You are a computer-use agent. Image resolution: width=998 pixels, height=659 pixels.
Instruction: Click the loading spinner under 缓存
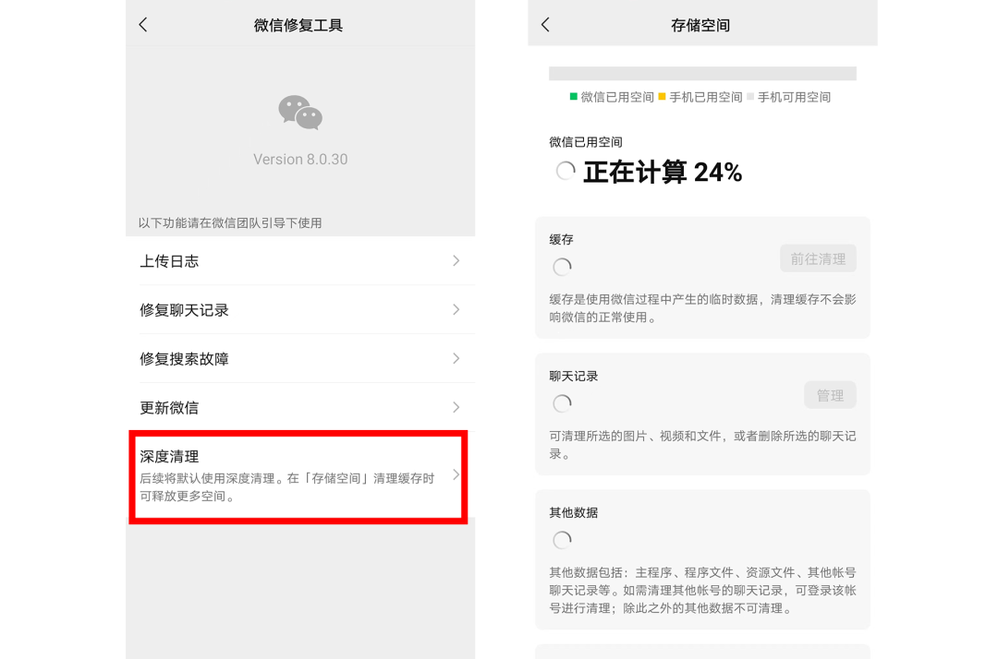562,267
